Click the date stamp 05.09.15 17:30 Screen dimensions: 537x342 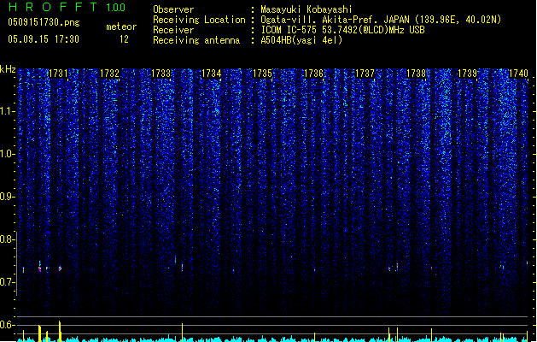click(44, 39)
